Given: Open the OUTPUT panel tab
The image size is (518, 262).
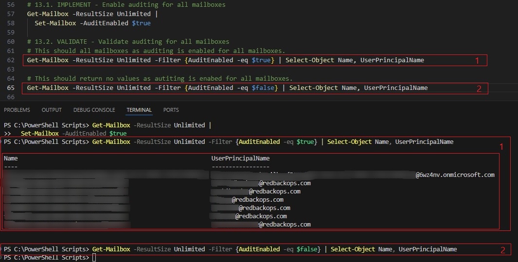Looking at the screenshot, I should (52, 110).
